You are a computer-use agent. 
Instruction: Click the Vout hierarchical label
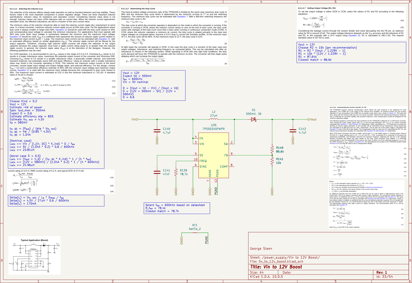click(x=312, y=120)
